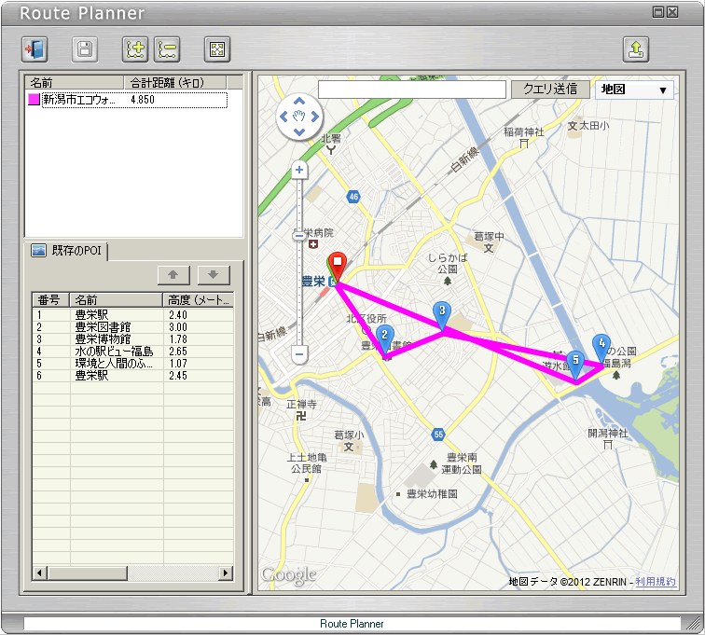
Task: Move selected POI down with arrow button
Action: 213,274
